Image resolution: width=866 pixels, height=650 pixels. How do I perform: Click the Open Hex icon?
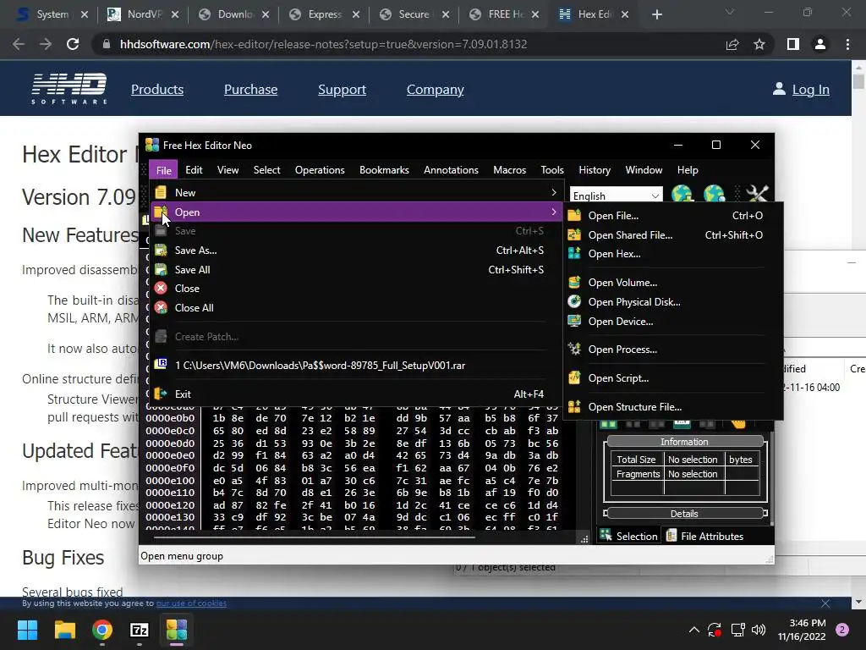point(574,253)
